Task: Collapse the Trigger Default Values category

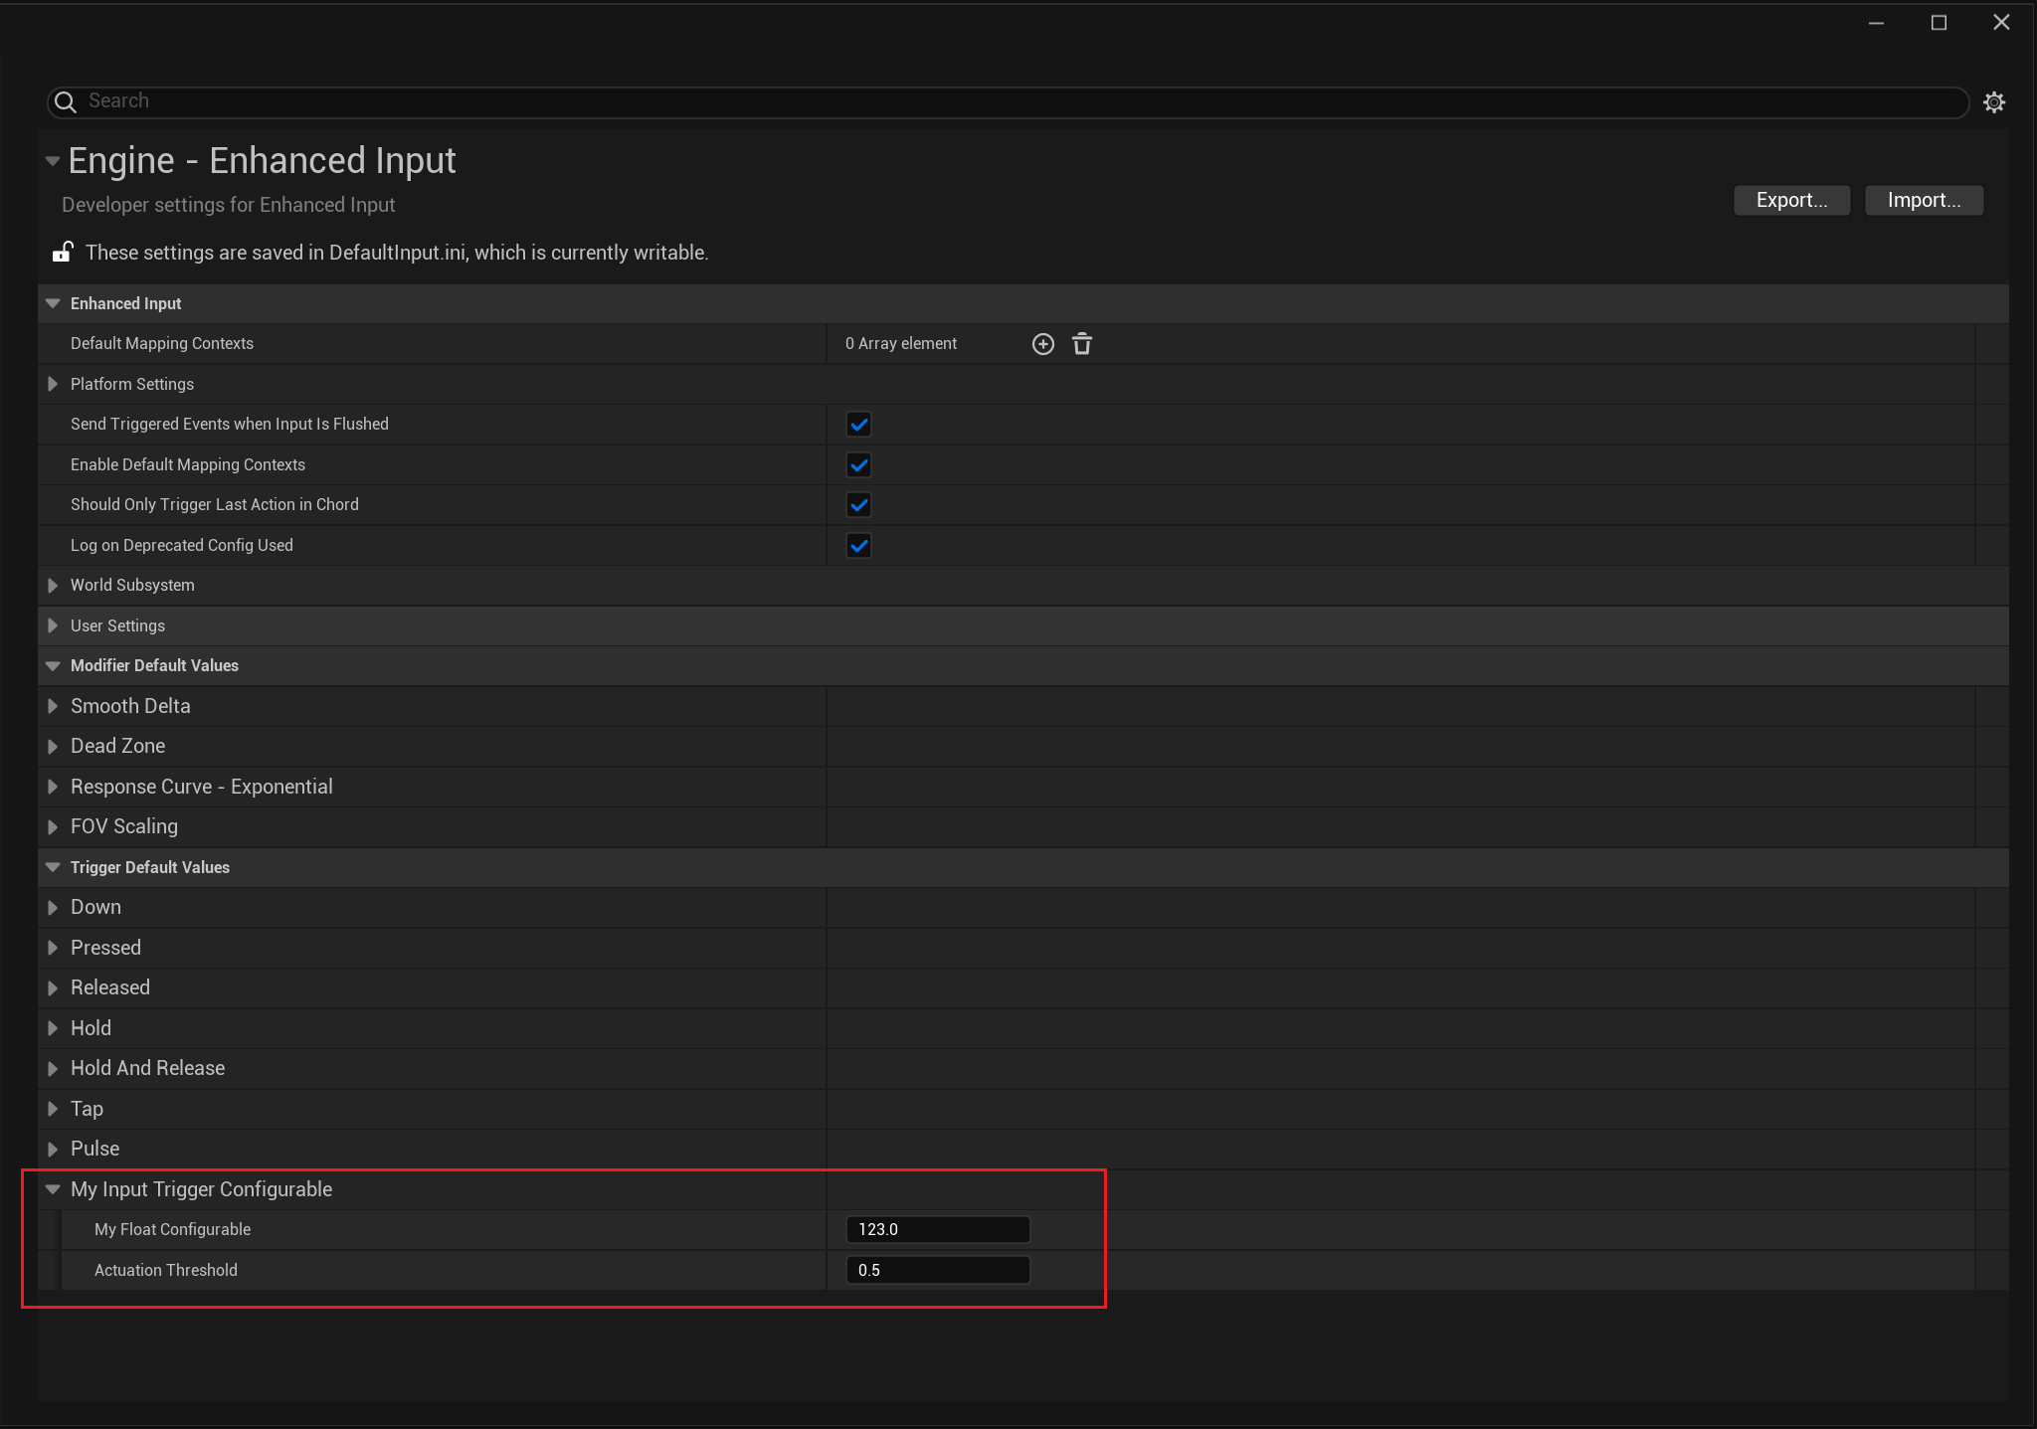Action: point(53,867)
